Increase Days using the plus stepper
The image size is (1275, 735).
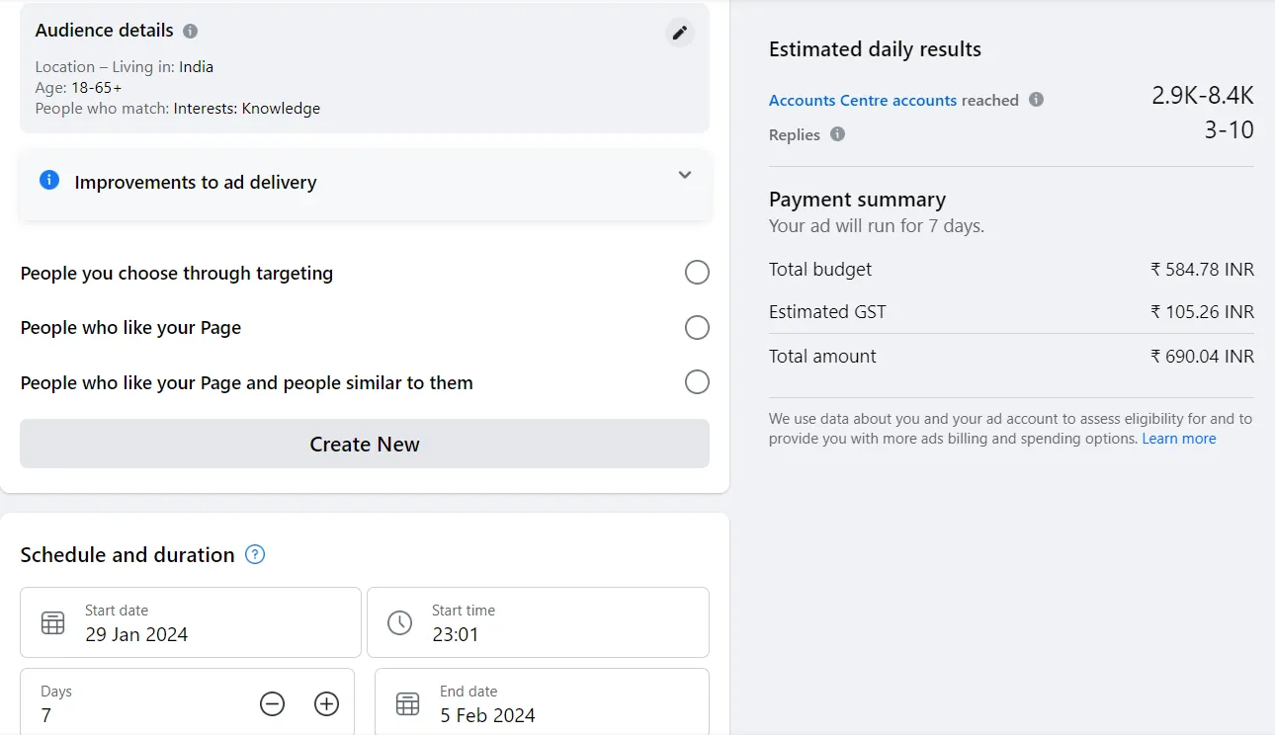[x=325, y=703]
